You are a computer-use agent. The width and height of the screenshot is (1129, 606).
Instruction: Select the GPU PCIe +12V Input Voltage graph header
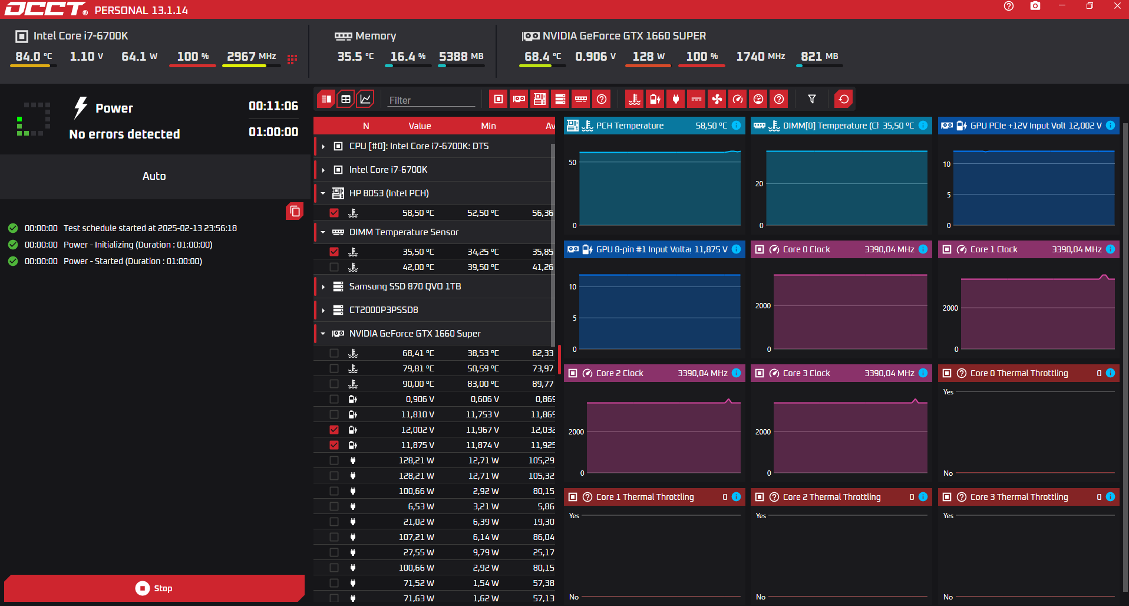(1028, 126)
